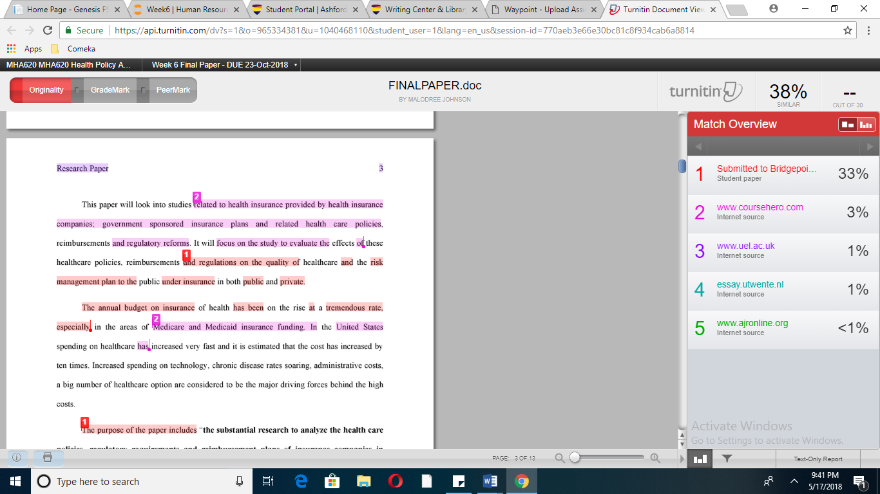Go to next match arrow
880x494 pixels.
(x=870, y=147)
